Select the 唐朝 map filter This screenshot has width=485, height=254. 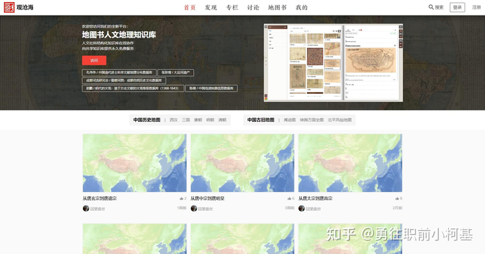(198, 120)
